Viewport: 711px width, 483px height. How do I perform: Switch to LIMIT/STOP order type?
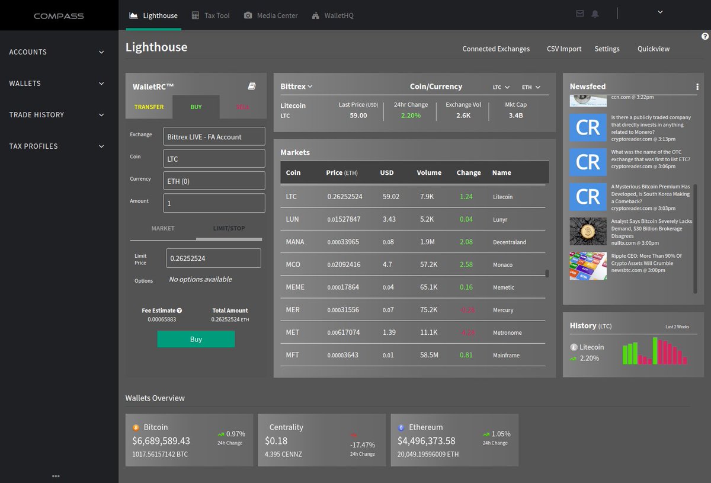(x=229, y=228)
